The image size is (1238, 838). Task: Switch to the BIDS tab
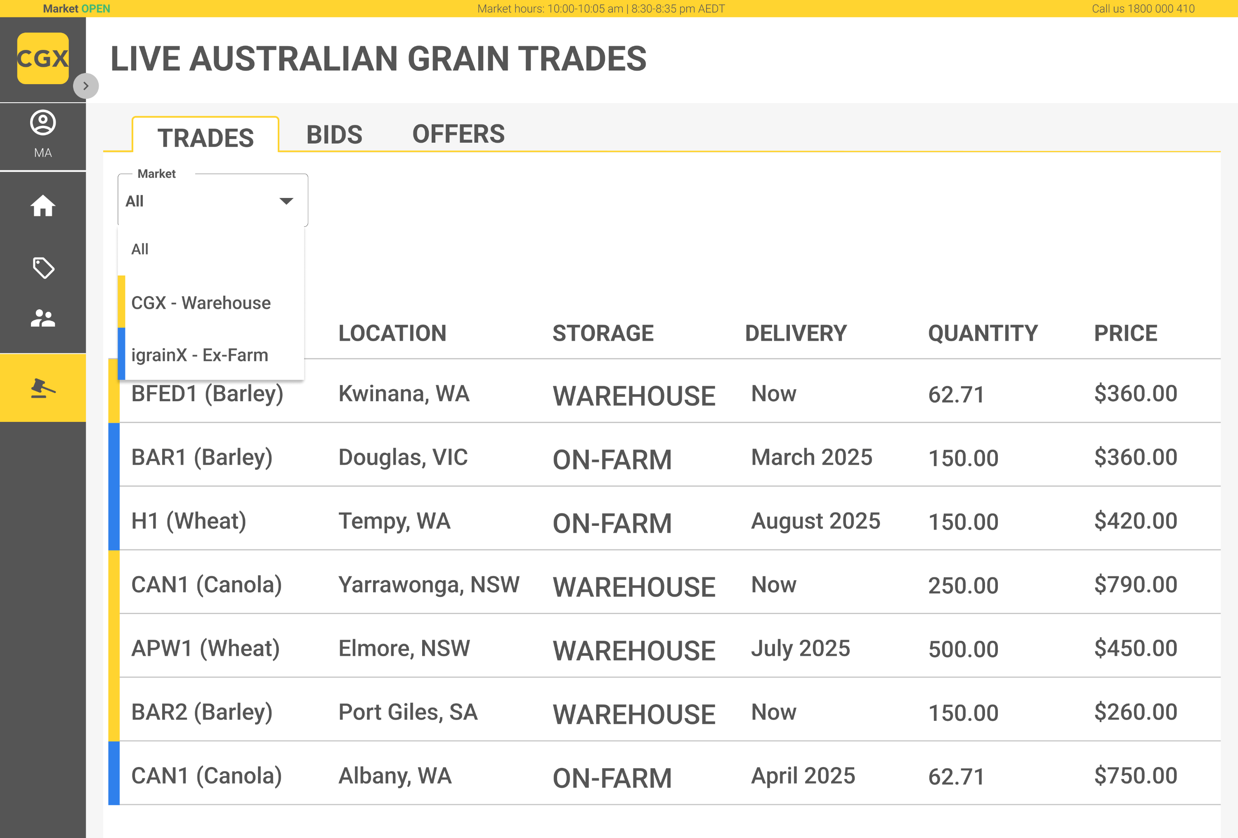(334, 134)
